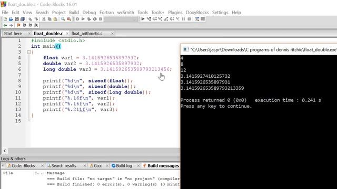Click the Cut scissors icon

pyautogui.click(x=44, y=19)
